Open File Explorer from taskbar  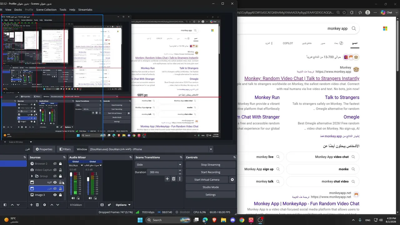223,220
